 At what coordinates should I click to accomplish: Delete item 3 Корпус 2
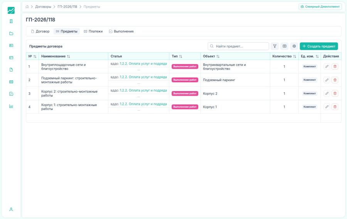tap(335, 93)
